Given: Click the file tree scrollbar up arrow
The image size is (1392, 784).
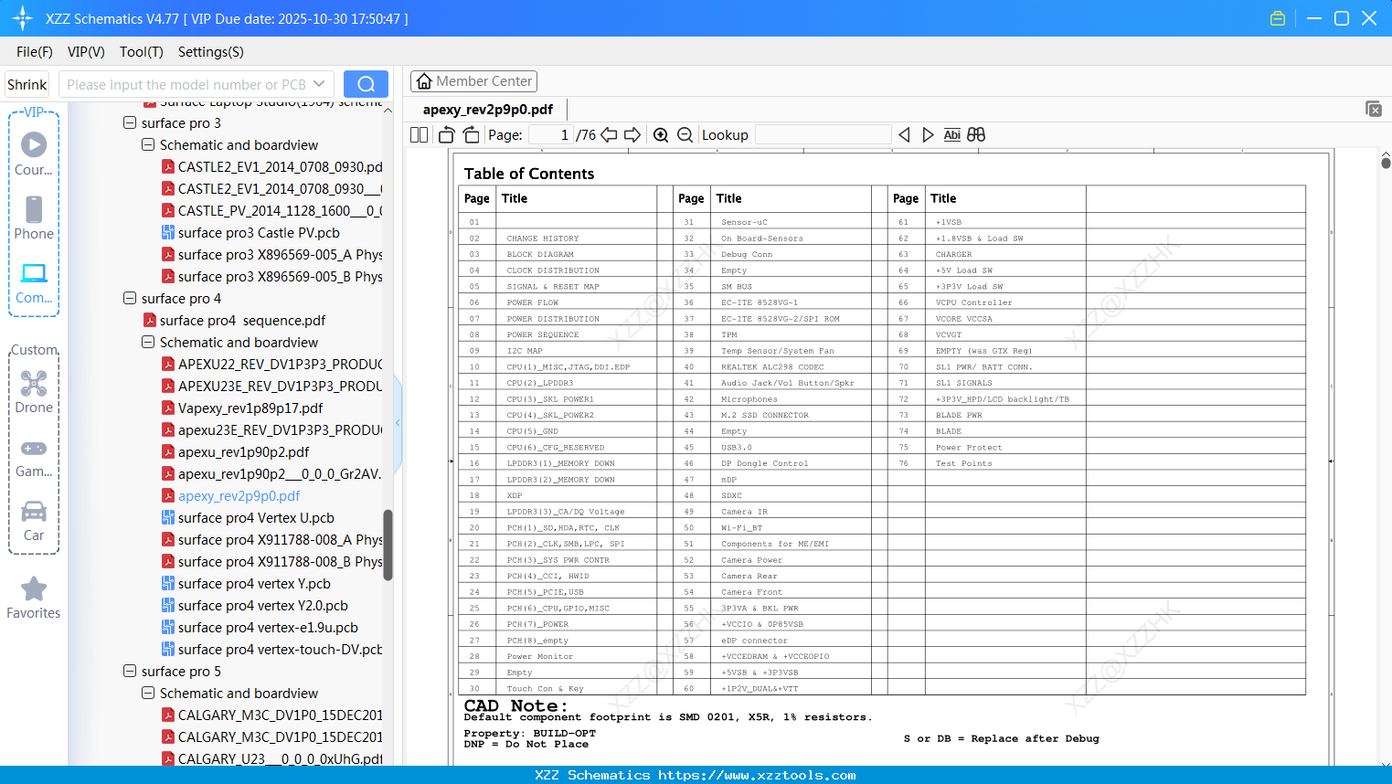Looking at the screenshot, I should (x=388, y=111).
